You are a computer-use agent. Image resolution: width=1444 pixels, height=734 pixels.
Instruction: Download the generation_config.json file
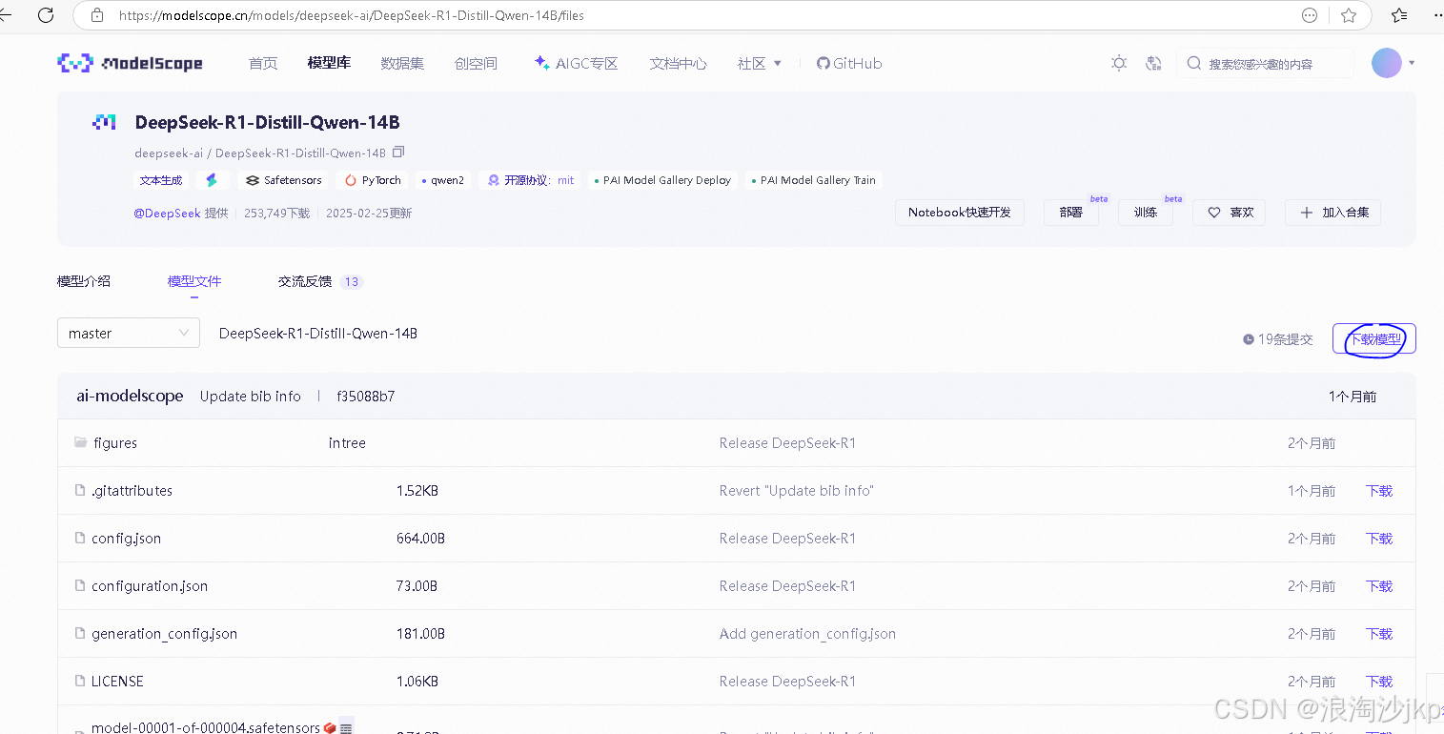coord(1379,634)
